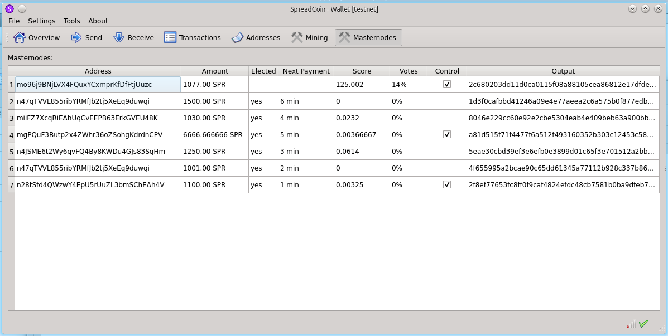Go to Send via blue arrow icon

pos(76,37)
